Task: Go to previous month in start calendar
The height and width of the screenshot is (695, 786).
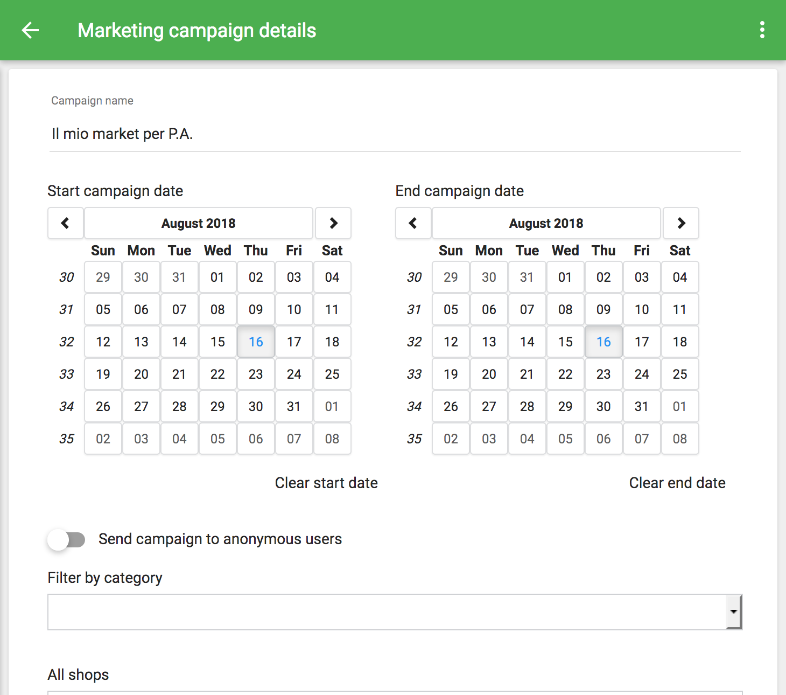Action: point(65,223)
